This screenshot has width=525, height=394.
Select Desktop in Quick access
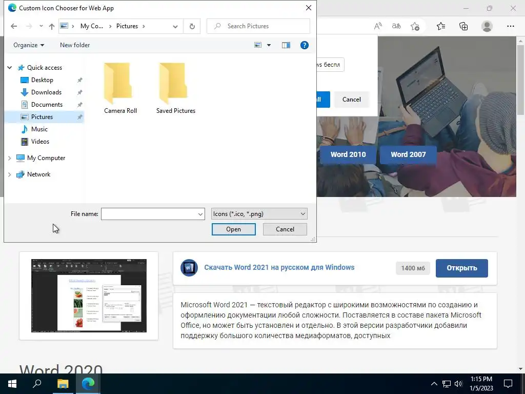pos(42,80)
